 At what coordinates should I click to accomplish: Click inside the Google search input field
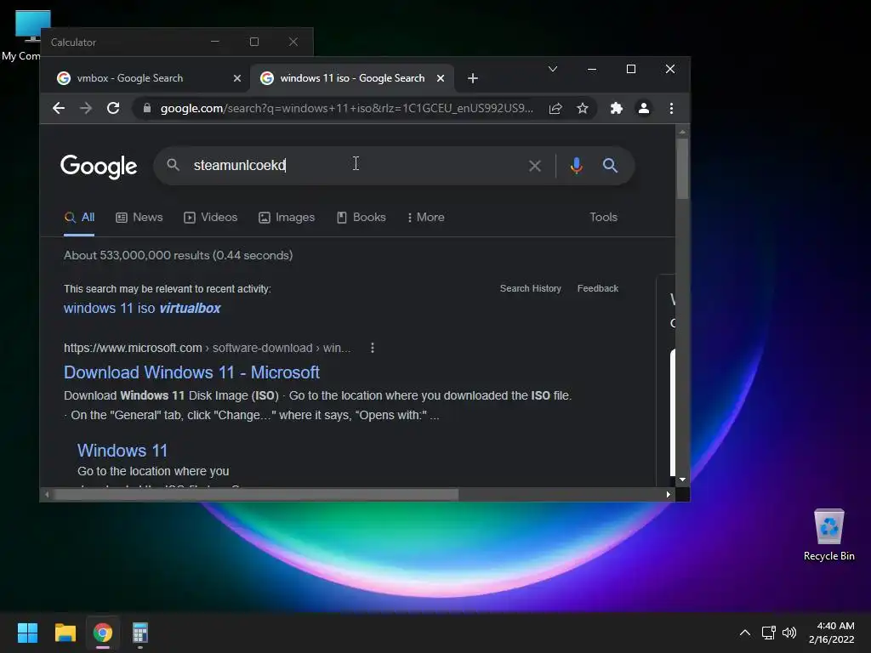tap(356, 166)
